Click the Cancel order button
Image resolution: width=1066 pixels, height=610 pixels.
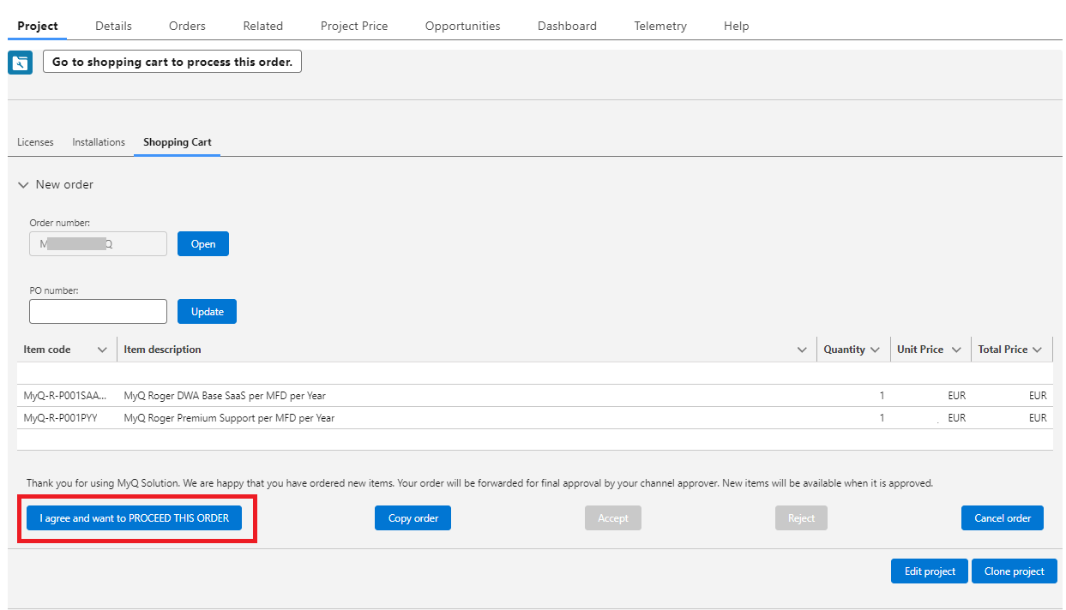[x=1002, y=518]
